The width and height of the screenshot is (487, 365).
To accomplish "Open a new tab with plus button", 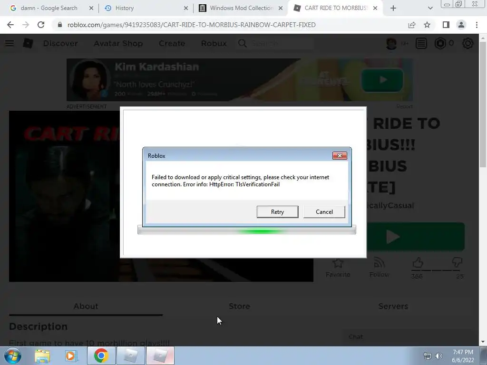I will [x=393, y=9].
